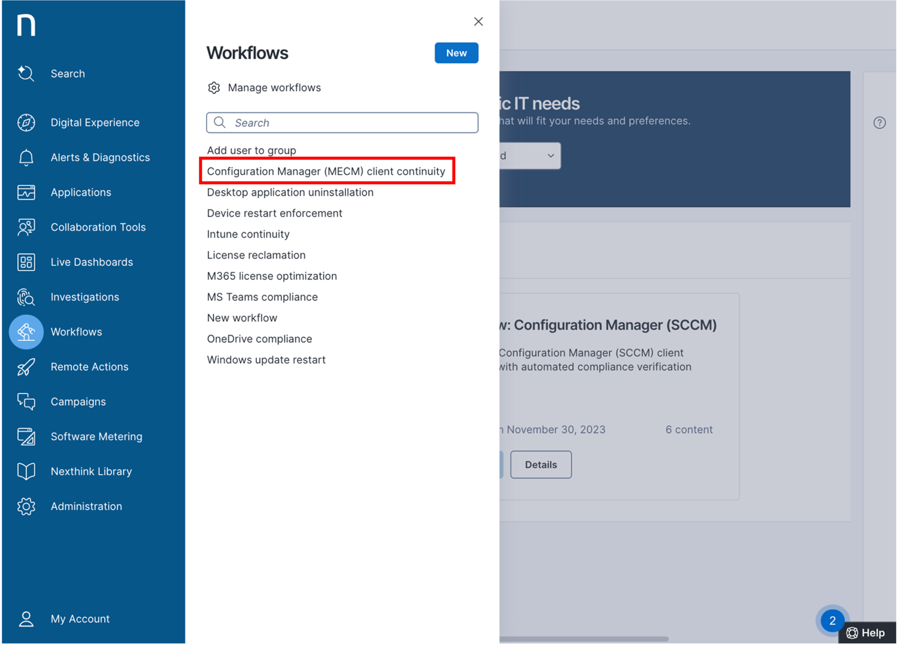Open Administration settings
This screenshot has height=647, width=899.
(x=86, y=506)
